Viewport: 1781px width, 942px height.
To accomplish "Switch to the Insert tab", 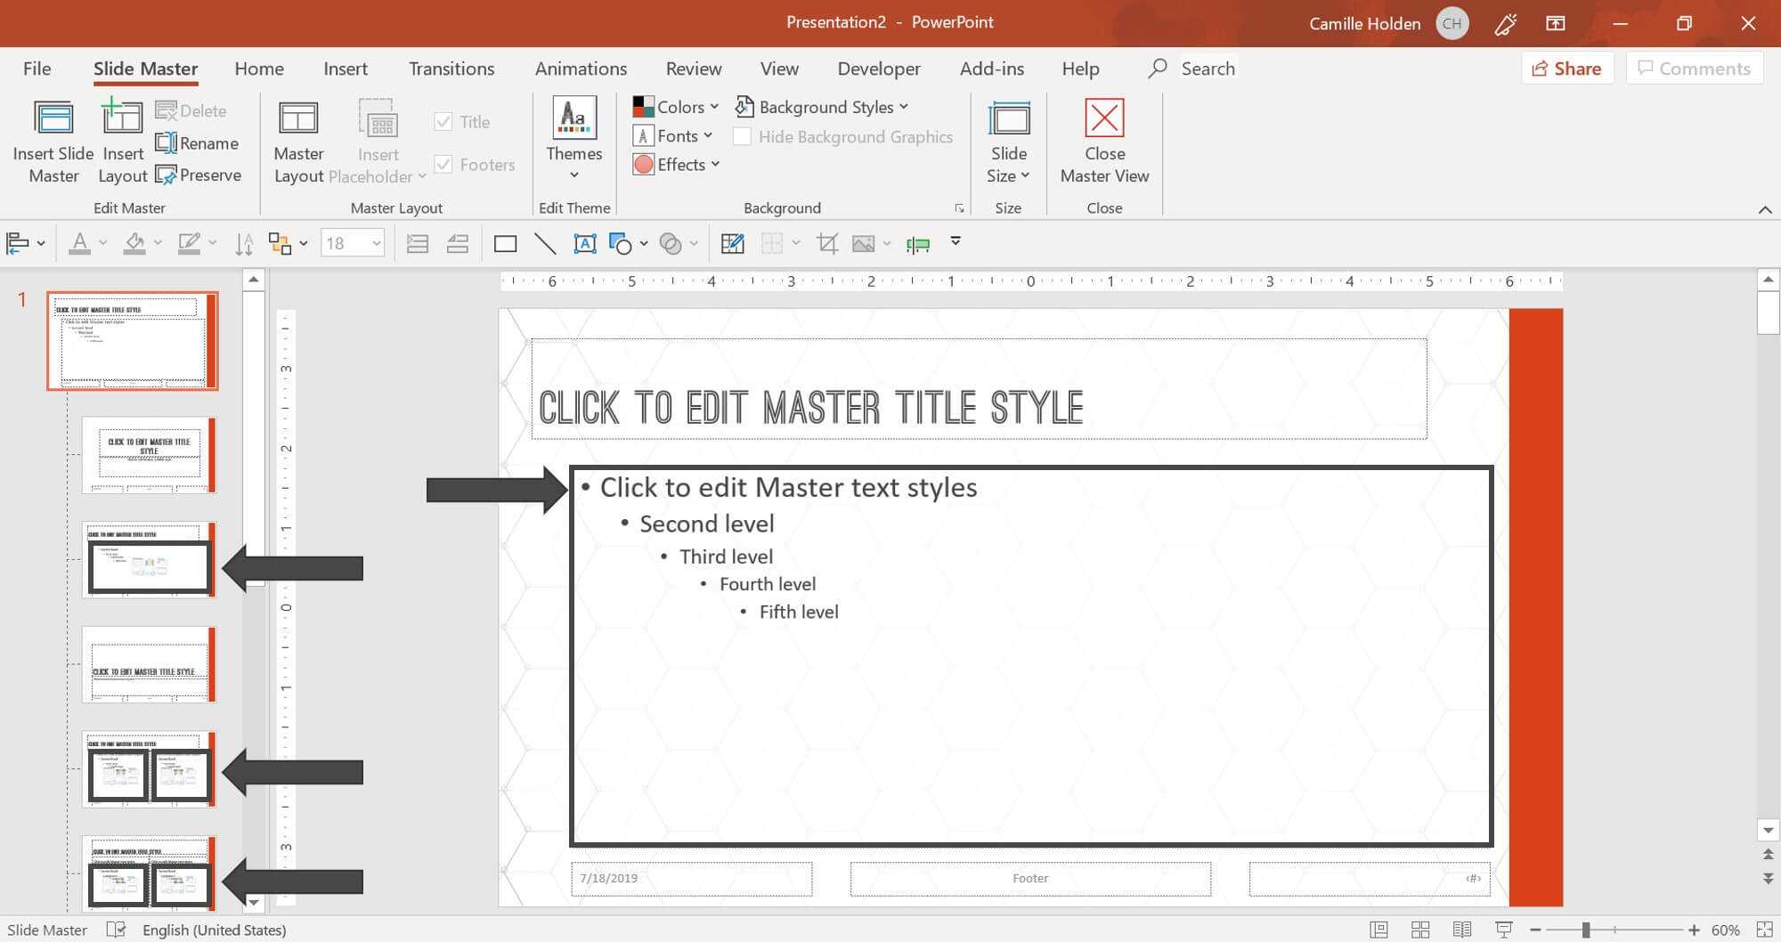I will 346,69.
